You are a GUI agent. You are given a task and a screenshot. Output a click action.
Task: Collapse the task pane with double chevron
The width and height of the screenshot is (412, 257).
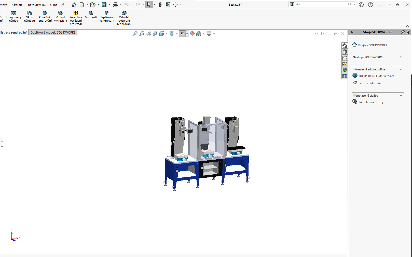pyautogui.click(x=352, y=32)
